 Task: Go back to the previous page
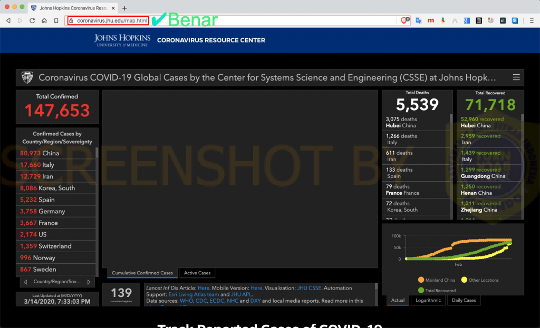8,21
